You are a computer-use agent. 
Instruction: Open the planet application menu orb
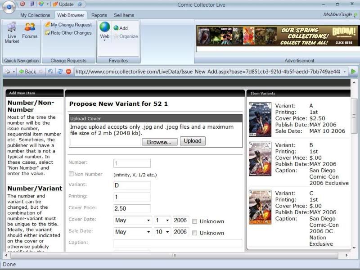pyautogui.click(x=9, y=7)
